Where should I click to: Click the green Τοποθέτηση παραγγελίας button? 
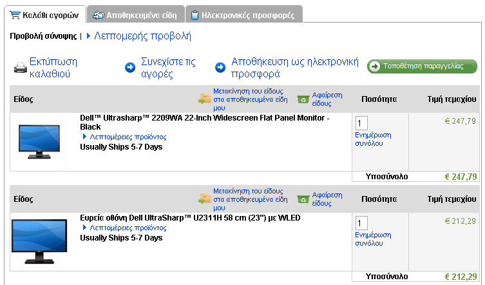tap(422, 66)
